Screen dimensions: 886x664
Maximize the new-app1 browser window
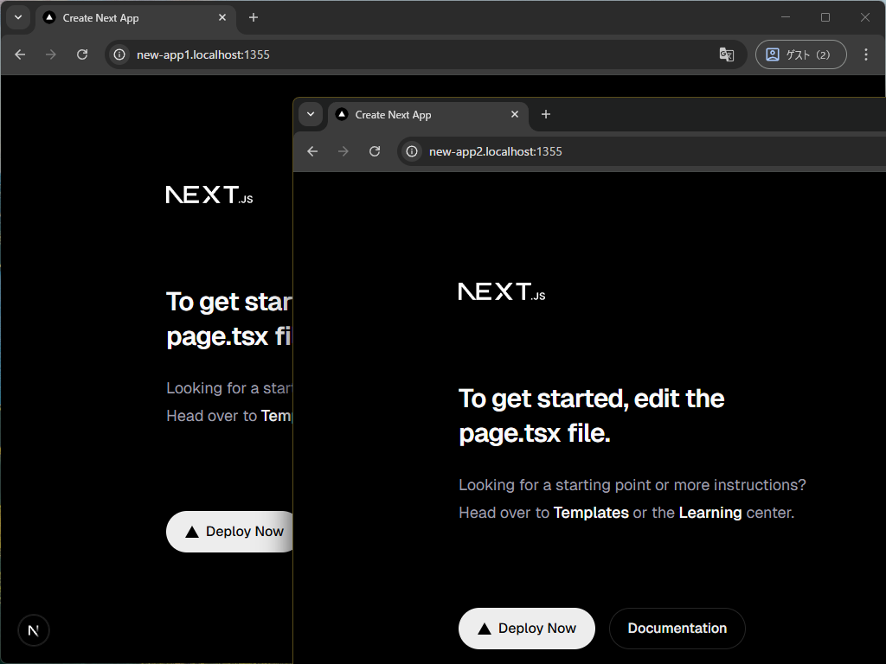click(x=825, y=17)
